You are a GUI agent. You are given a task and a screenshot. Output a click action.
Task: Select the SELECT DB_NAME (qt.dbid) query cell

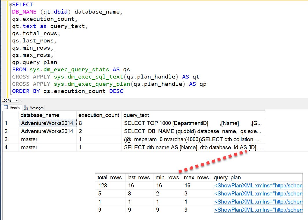click(x=193, y=131)
